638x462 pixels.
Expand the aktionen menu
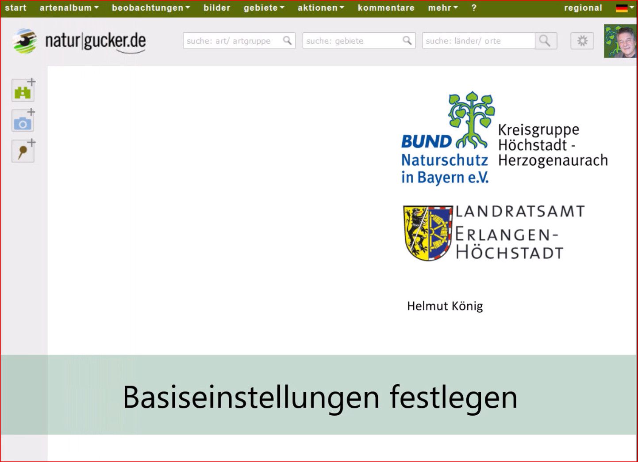[x=321, y=8]
